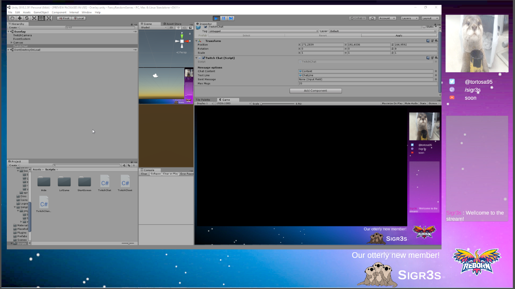The height and width of the screenshot is (289, 515).
Task: Select the StartScreen folder asset
Action: click(85, 183)
